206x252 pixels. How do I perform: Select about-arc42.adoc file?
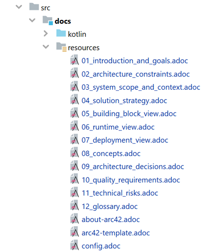click(111, 219)
